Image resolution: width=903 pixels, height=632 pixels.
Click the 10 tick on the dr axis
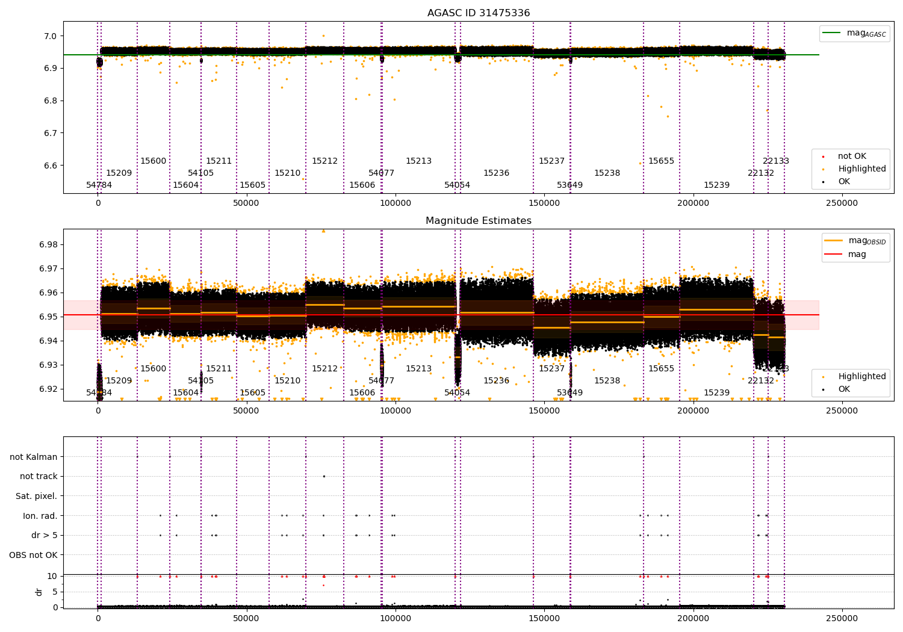(x=52, y=576)
